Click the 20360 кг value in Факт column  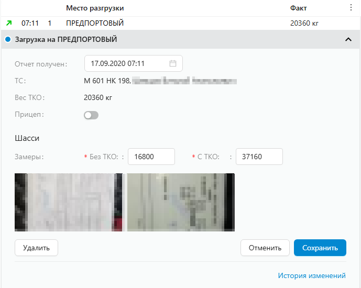pyautogui.click(x=304, y=23)
